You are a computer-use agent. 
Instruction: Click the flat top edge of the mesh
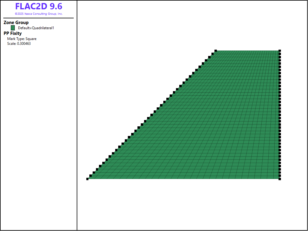(247, 51)
